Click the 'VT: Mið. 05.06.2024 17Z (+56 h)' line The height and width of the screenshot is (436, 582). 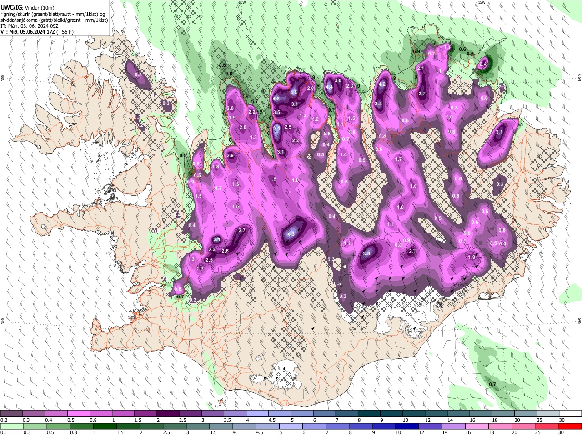pyautogui.click(x=37, y=32)
